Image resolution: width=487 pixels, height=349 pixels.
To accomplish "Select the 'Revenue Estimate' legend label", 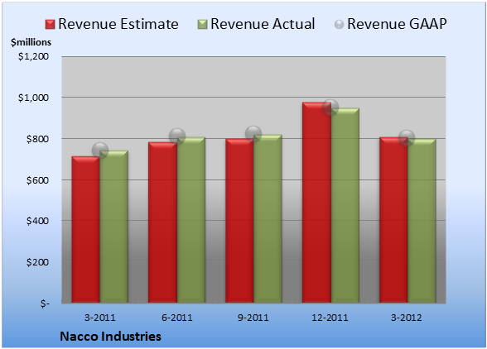I will tap(118, 24).
